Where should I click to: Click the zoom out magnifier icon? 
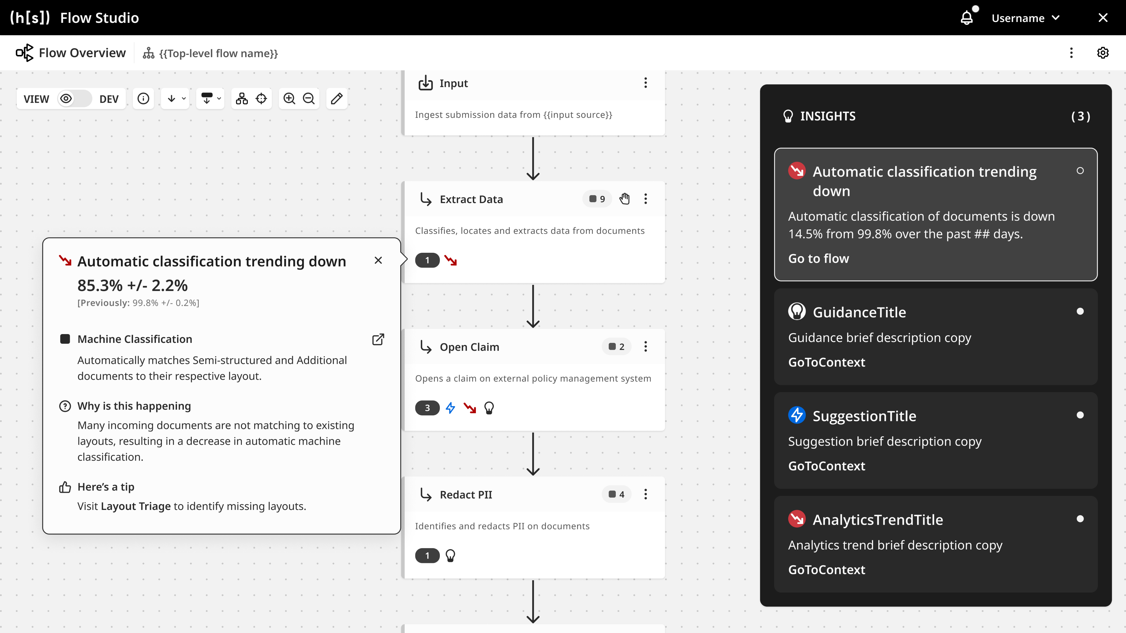tap(309, 99)
